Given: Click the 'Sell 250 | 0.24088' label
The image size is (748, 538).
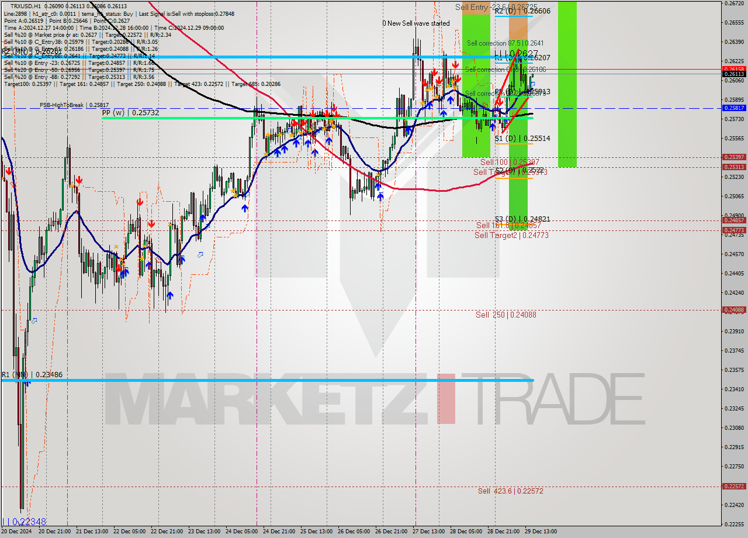Looking at the screenshot, I should tap(506, 315).
